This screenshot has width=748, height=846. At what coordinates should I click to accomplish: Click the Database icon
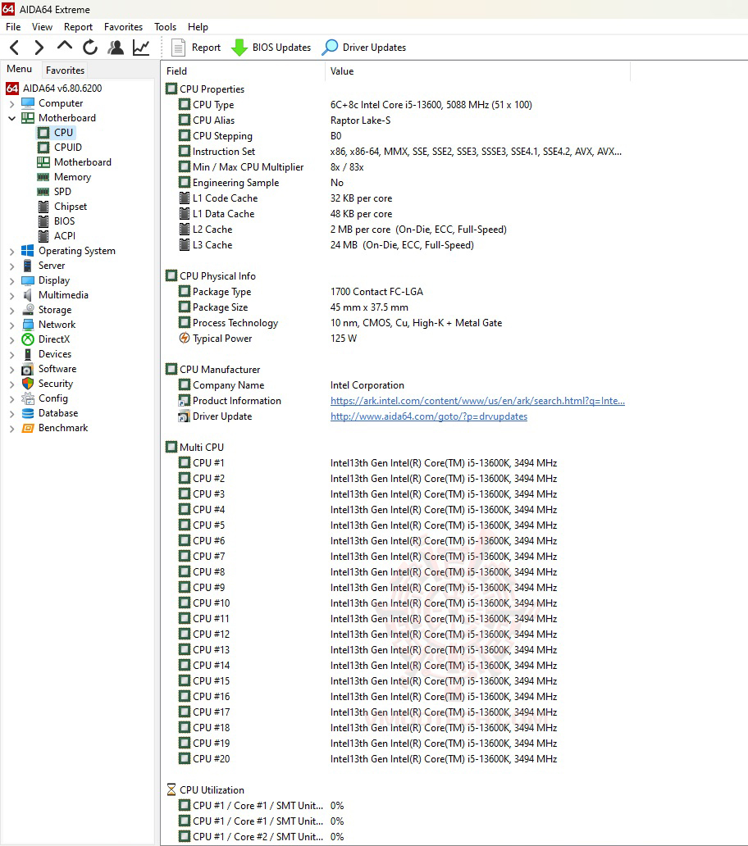point(28,413)
